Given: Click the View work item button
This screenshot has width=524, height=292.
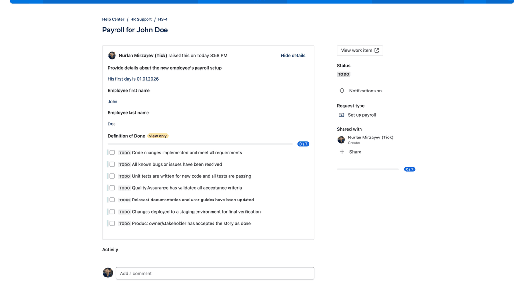Looking at the screenshot, I should (x=360, y=50).
